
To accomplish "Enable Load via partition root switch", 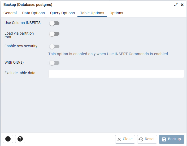I will click(54, 34).
